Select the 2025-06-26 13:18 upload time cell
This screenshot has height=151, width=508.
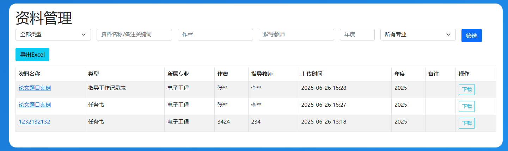pyautogui.click(x=345, y=123)
